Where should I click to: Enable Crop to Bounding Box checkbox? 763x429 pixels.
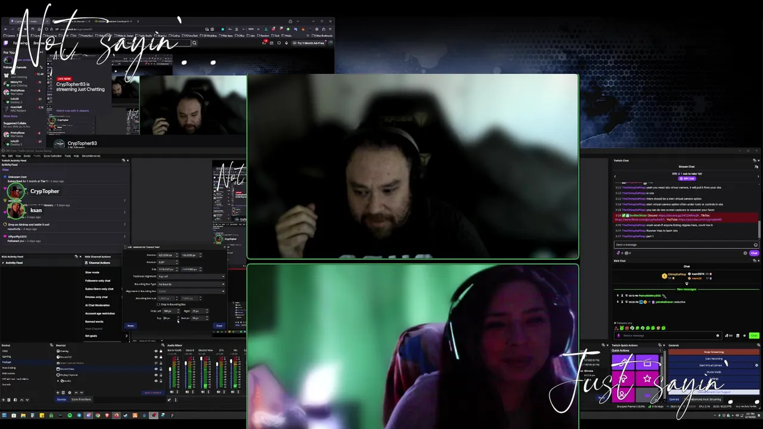[x=158, y=304]
